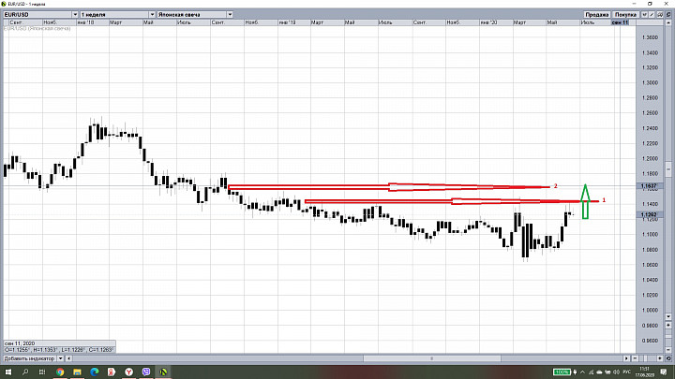Open Task View on the taskbar
This screenshot has width=675, height=379.
tap(42, 372)
